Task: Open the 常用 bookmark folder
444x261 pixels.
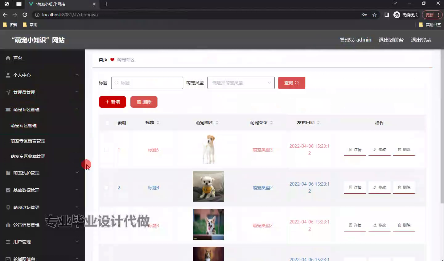Action: (30, 25)
